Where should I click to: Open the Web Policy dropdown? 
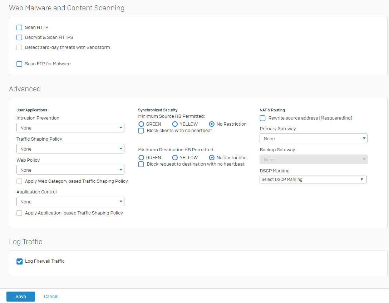(x=70, y=170)
